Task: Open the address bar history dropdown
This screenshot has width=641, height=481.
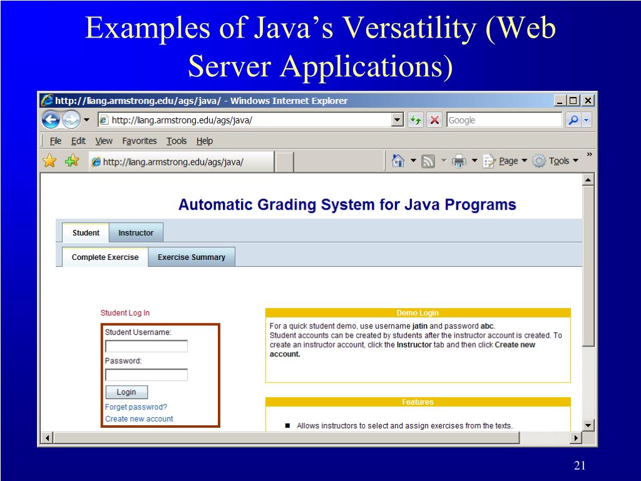Action: coord(397,120)
